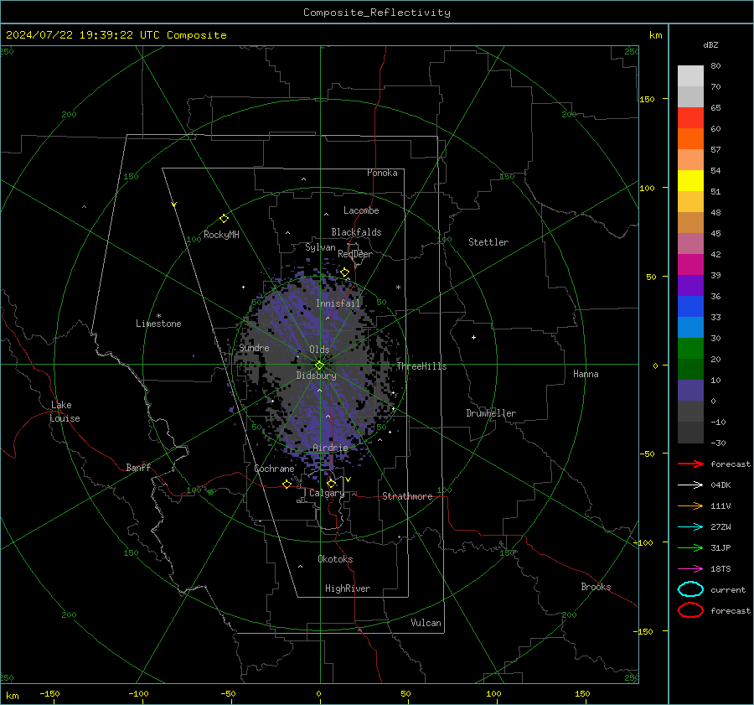This screenshot has width=754, height=705.
Task: Click the green echo blob southwest of Cochrane
Action: 210,491
